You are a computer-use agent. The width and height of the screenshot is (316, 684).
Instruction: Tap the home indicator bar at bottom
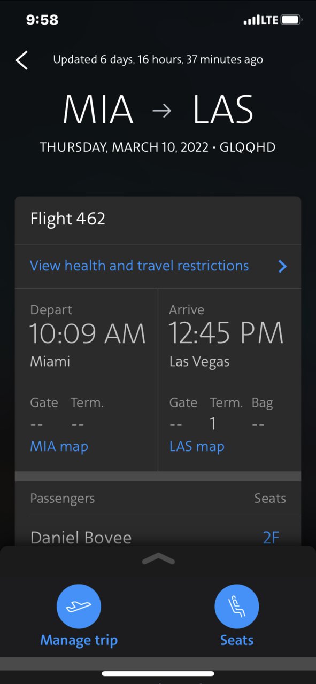[x=158, y=674]
